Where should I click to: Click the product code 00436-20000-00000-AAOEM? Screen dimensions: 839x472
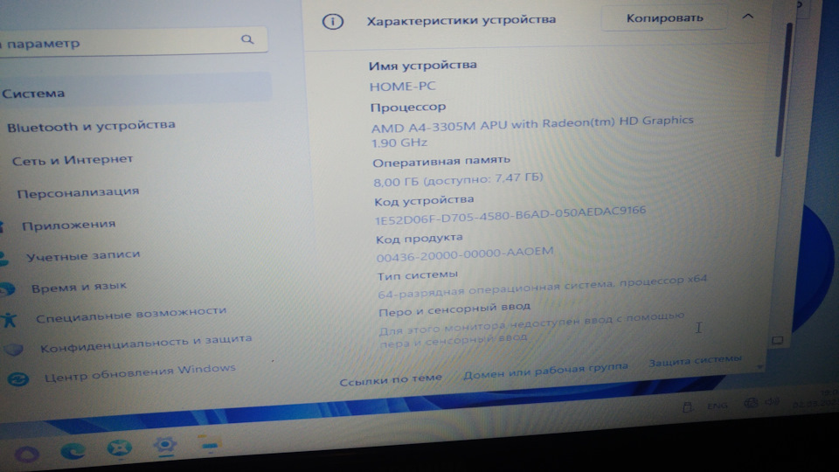[464, 254]
